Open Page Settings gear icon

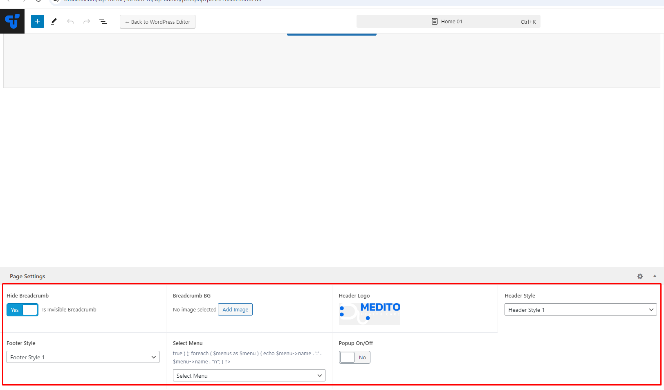[640, 277]
